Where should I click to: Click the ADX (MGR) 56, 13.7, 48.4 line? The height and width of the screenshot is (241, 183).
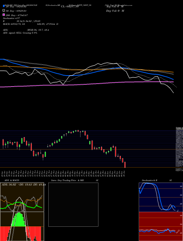click(26, 30)
